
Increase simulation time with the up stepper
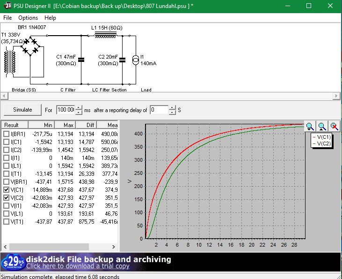[x=79, y=107]
